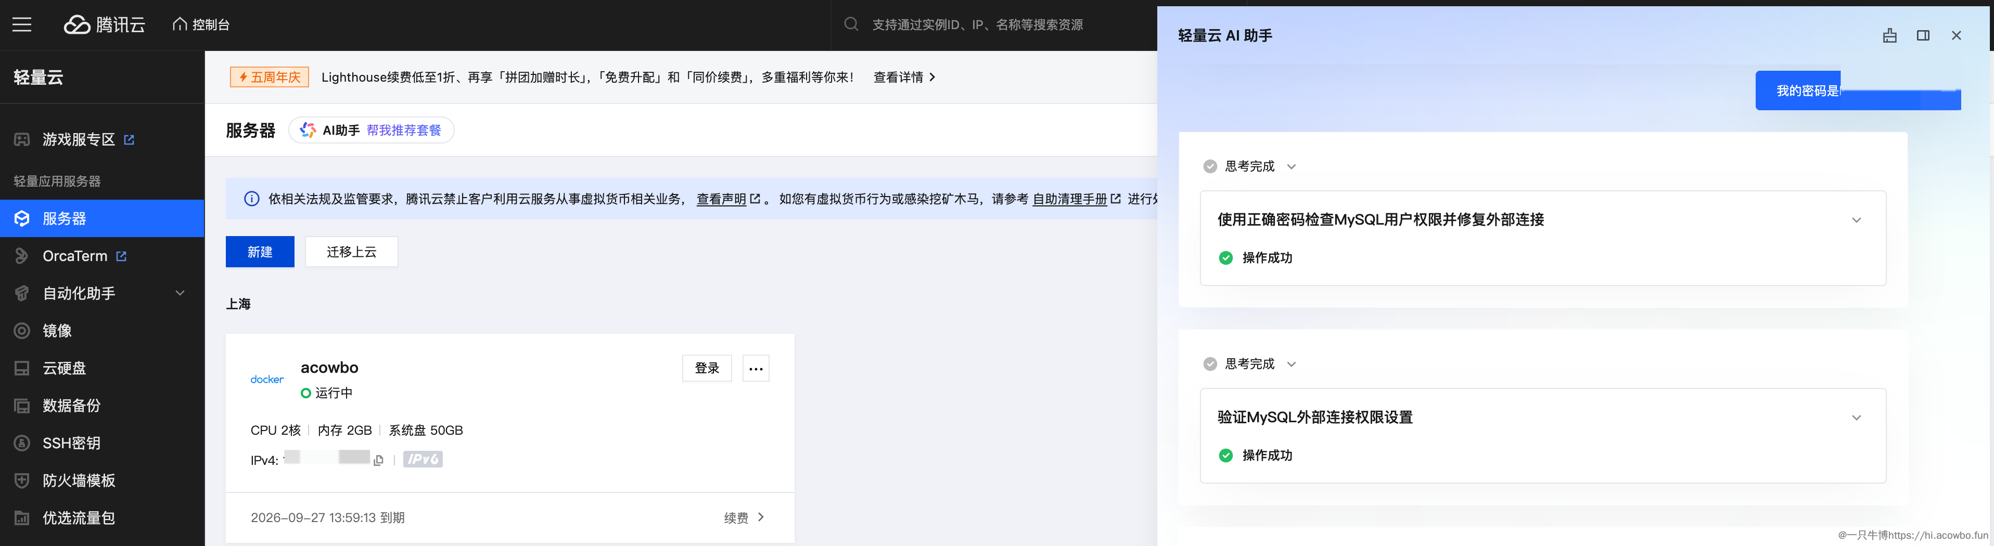Click the 迁移上云 button

tap(351, 252)
